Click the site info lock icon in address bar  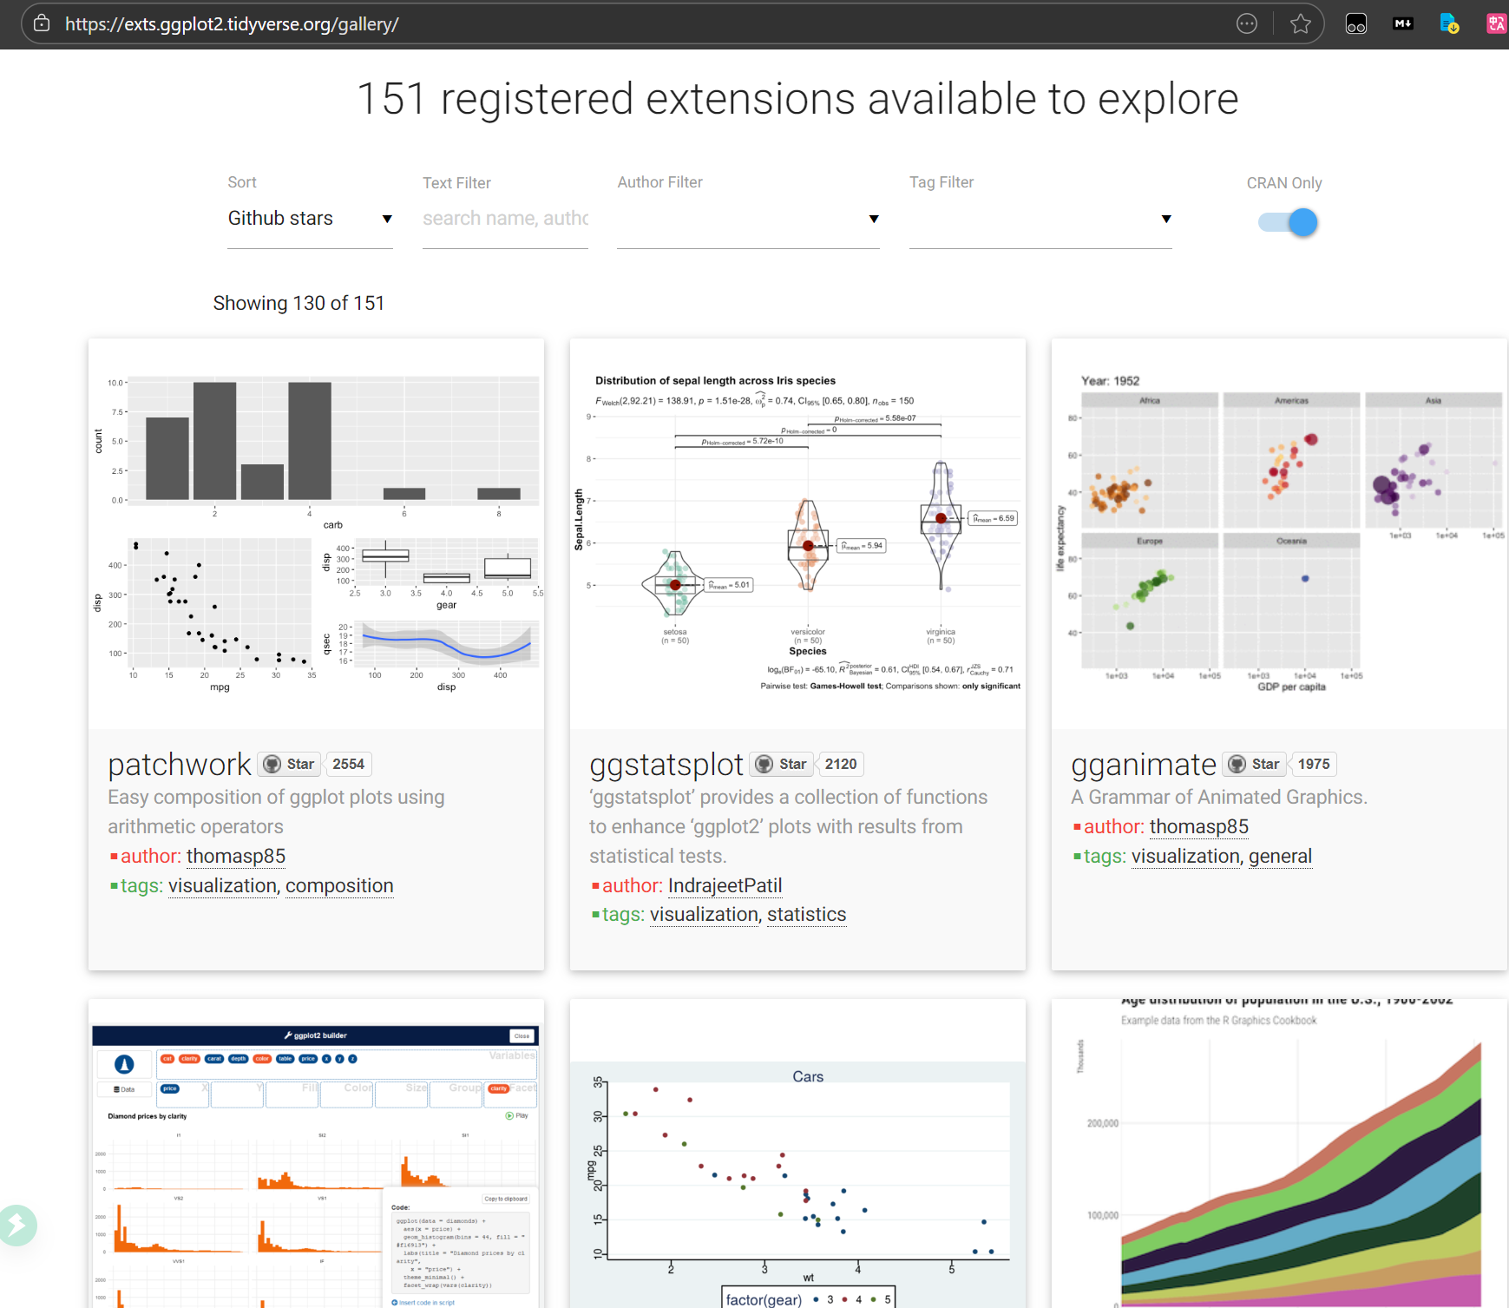click(42, 23)
